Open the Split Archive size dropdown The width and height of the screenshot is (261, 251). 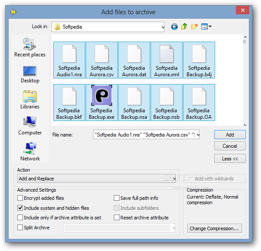(x=119, y=228)
